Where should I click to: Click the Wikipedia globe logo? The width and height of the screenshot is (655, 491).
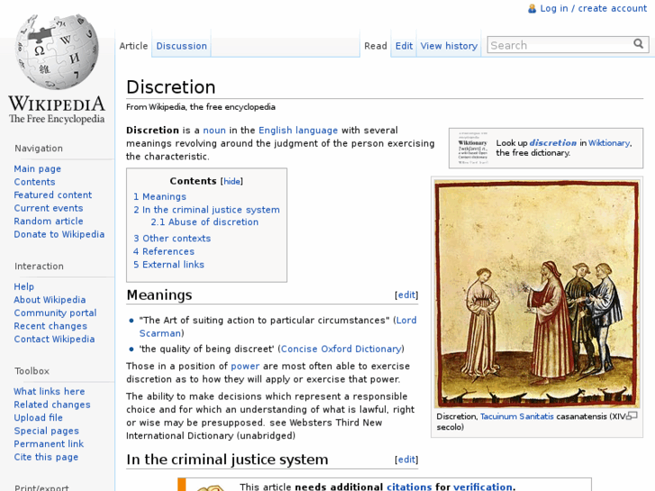click(57, 69)
